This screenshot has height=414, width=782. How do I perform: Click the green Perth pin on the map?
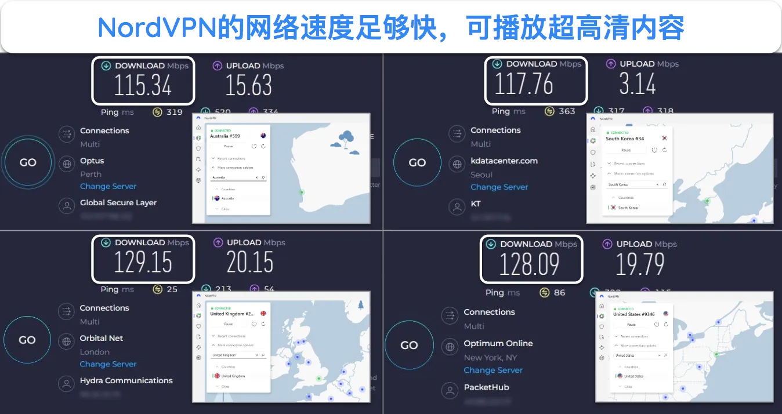tap(302, 192)
